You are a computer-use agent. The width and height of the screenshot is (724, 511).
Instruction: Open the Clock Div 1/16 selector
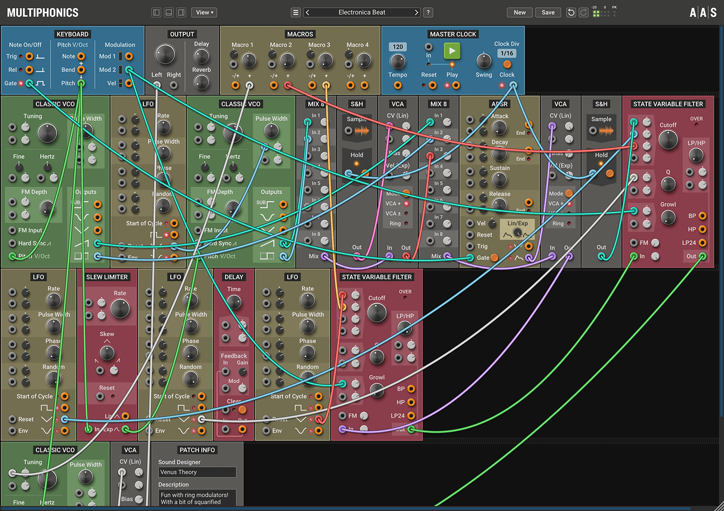pyautogui.click(x=506, y=53)
